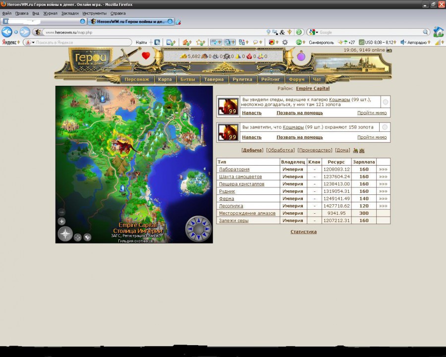Open the Рулетка game menu

click(x=242, y=79)
